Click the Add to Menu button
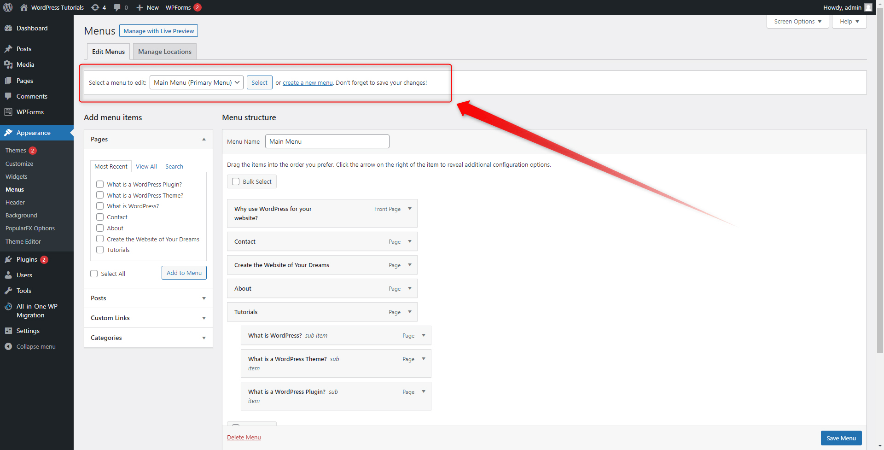This screenshot has height=450, width=884. pos(184,273)
